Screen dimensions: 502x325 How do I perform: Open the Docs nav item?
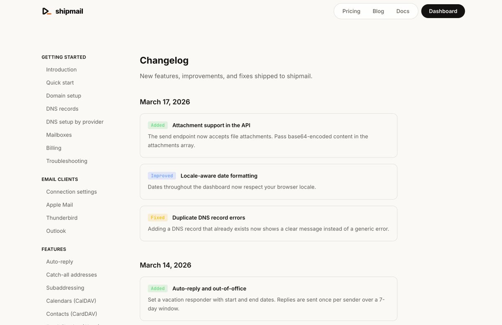402,11
